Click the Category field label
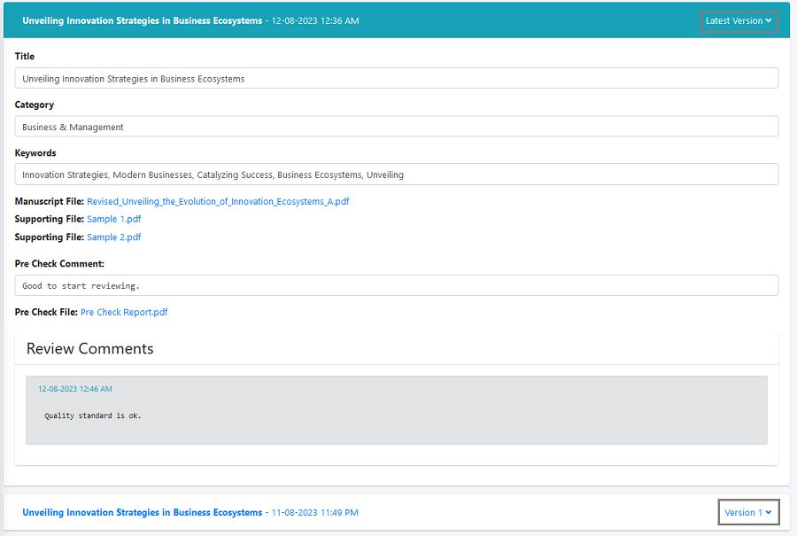Viewport: 797px width, 536px height. pyautogui.click(x=35, y=105)
